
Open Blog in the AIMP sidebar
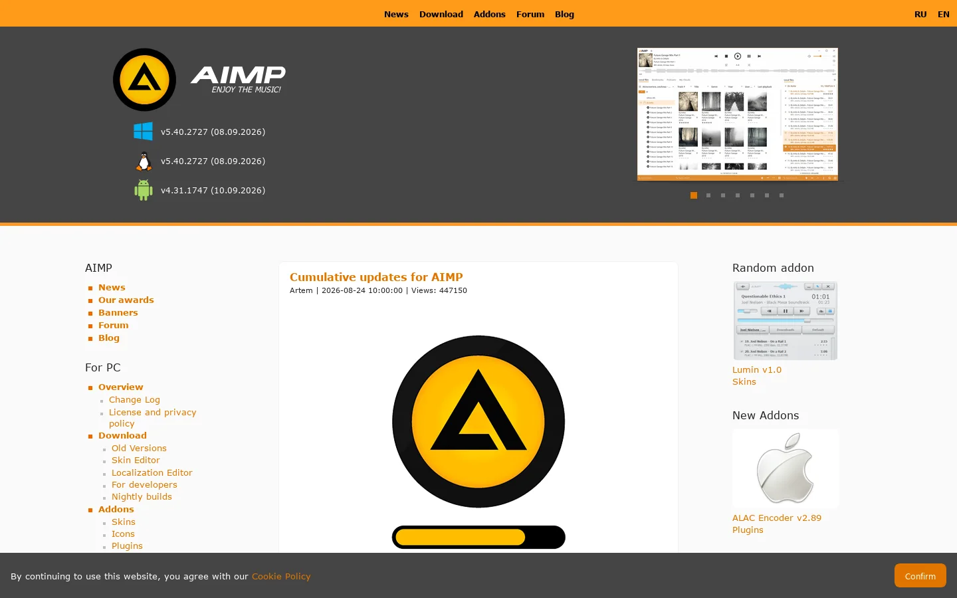109,338
